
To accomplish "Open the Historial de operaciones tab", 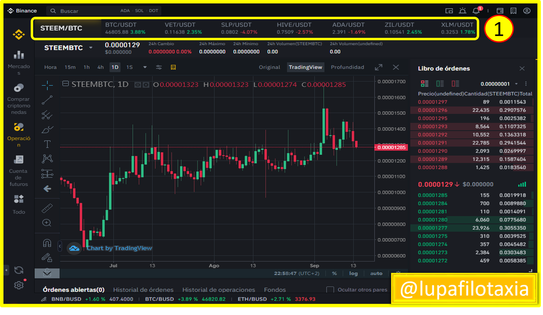I will click(x=218, y=290).
